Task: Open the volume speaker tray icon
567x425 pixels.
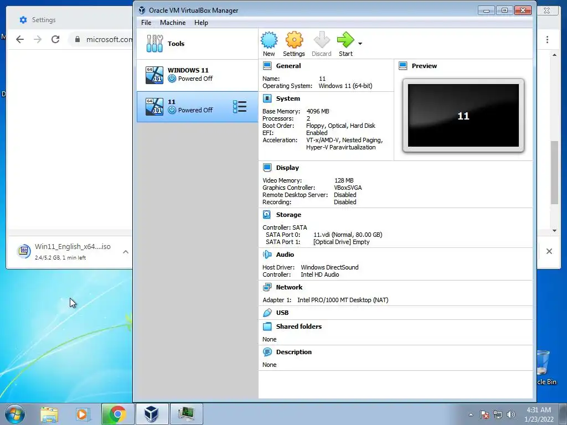Action: pos(511,414)
